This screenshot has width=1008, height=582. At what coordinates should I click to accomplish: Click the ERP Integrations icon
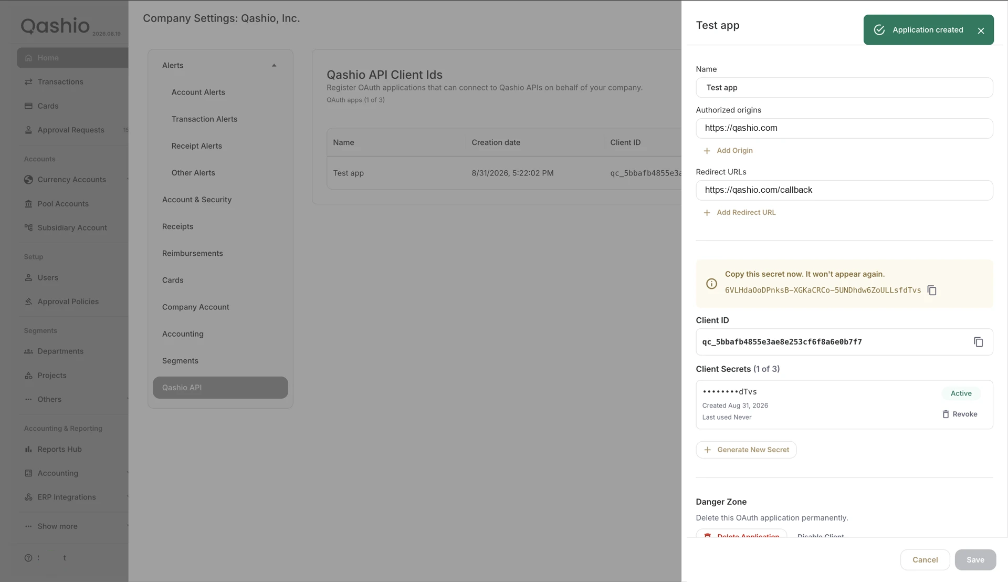tap(28, 497)
